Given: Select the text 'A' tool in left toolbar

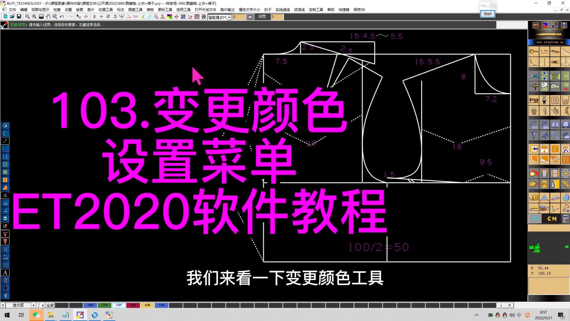Looking at the screenshot, I should click(5, 273).
